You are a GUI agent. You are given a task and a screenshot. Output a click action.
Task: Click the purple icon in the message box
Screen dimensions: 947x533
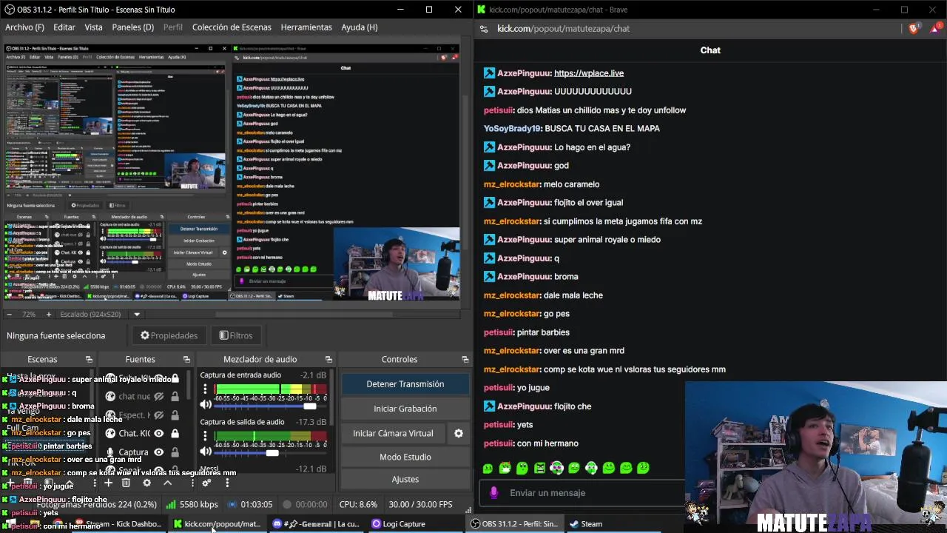(x=494, y=493)
